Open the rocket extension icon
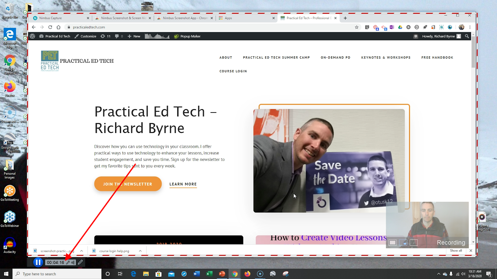 tap(425, 27)
